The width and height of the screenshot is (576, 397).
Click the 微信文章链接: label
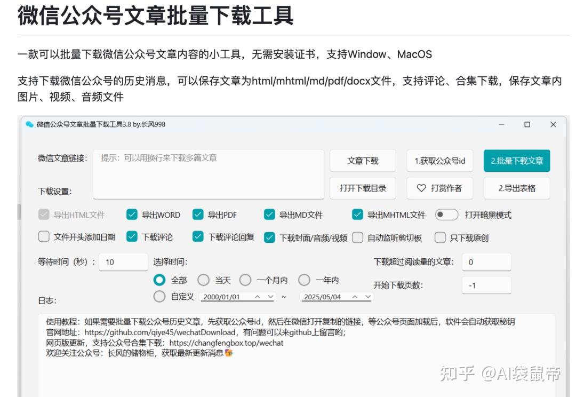pyautogui.click(x=62, y=158)
